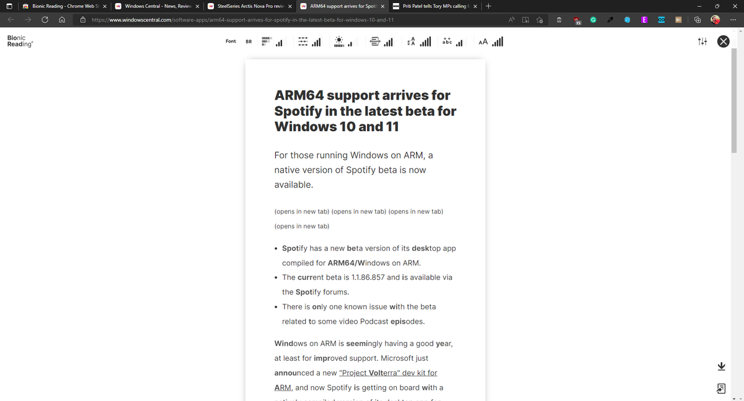Click the Chrome extensions puzzle icon
The image size is (744, 401).
point(697,19)
